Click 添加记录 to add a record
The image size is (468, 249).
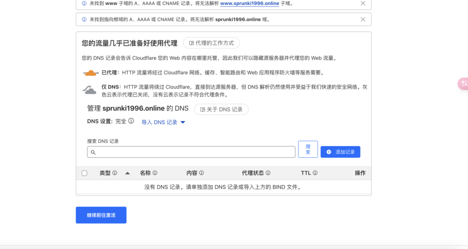[340, 152]
